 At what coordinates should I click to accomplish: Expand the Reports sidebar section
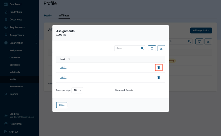click(36, 94)
